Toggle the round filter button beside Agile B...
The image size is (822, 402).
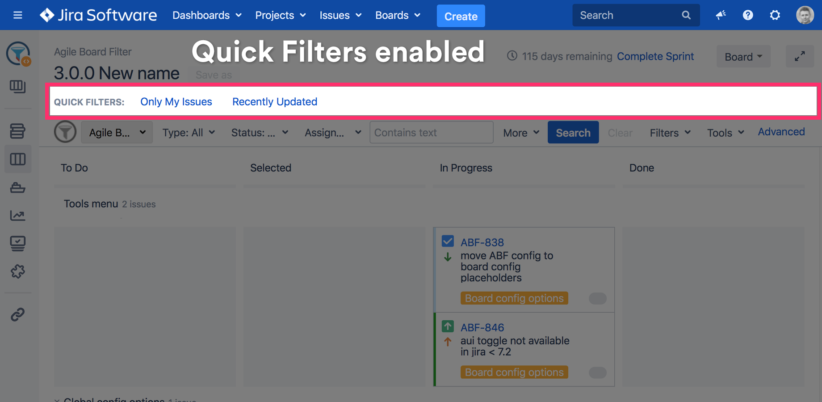[x=65, y=132]
